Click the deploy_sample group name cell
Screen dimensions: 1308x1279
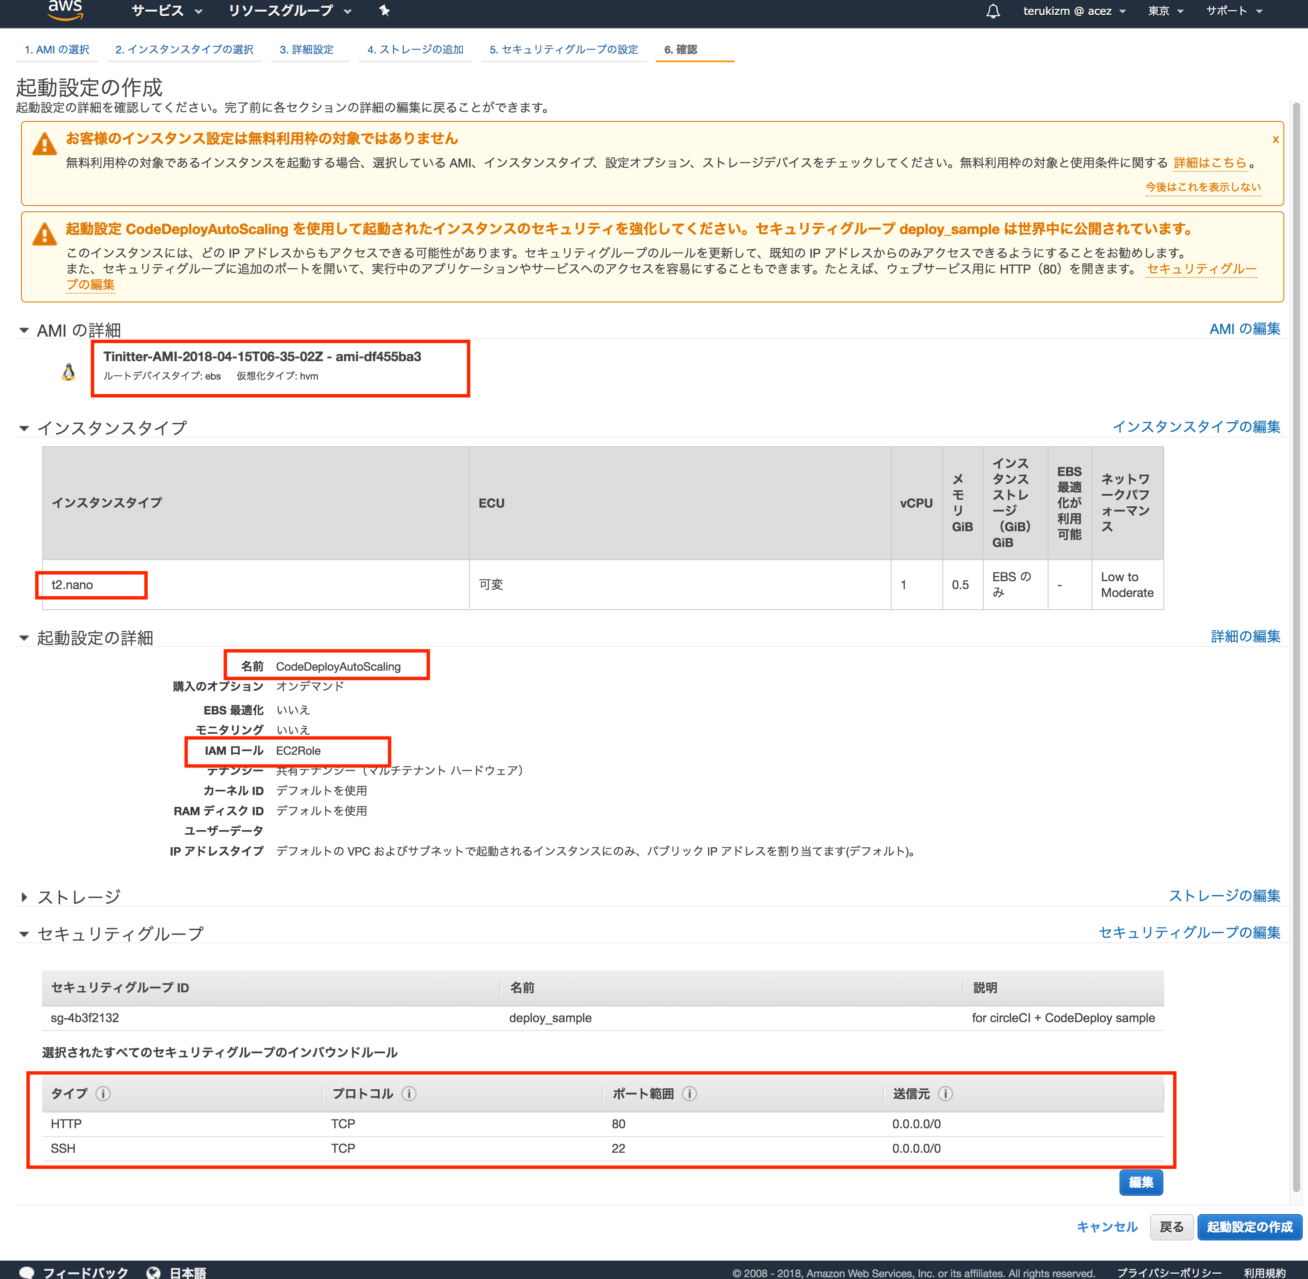pyautogui.click(x=550, y=1018)
